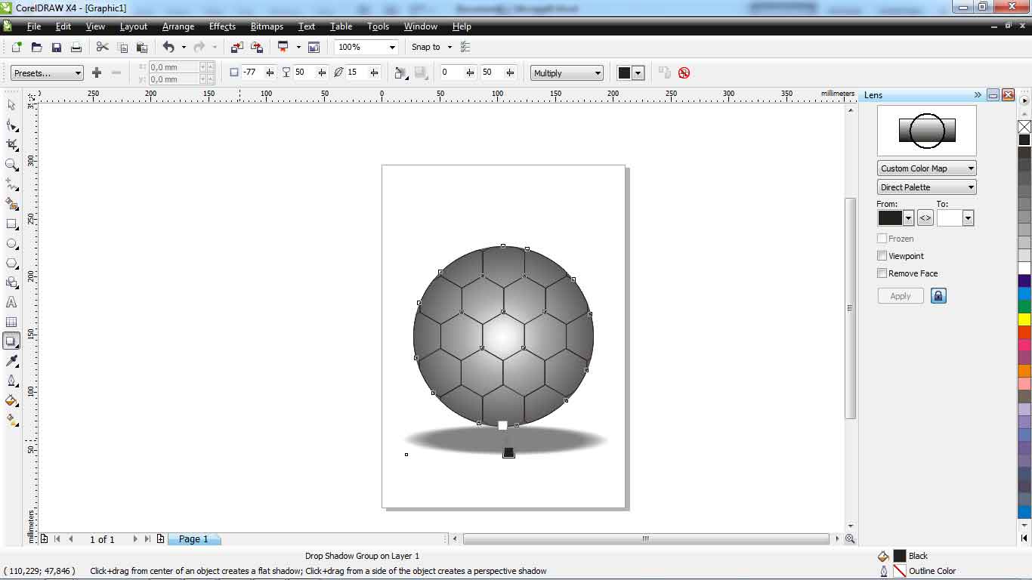Image resolution: width=1032 pixels, height=580 pixels.
Task: Select the Rectangle tool
Action: click(11, 224)
